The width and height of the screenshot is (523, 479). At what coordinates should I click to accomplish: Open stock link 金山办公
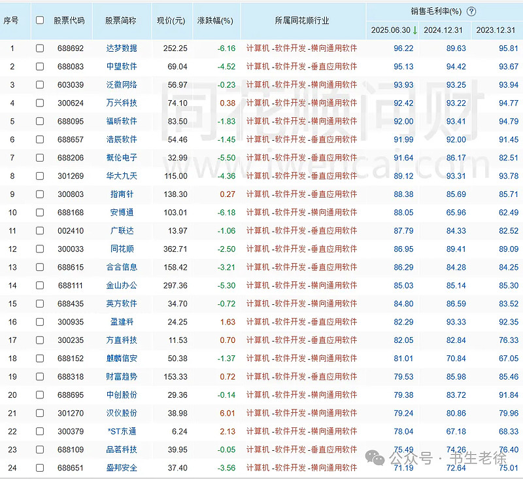coord(122,285)
